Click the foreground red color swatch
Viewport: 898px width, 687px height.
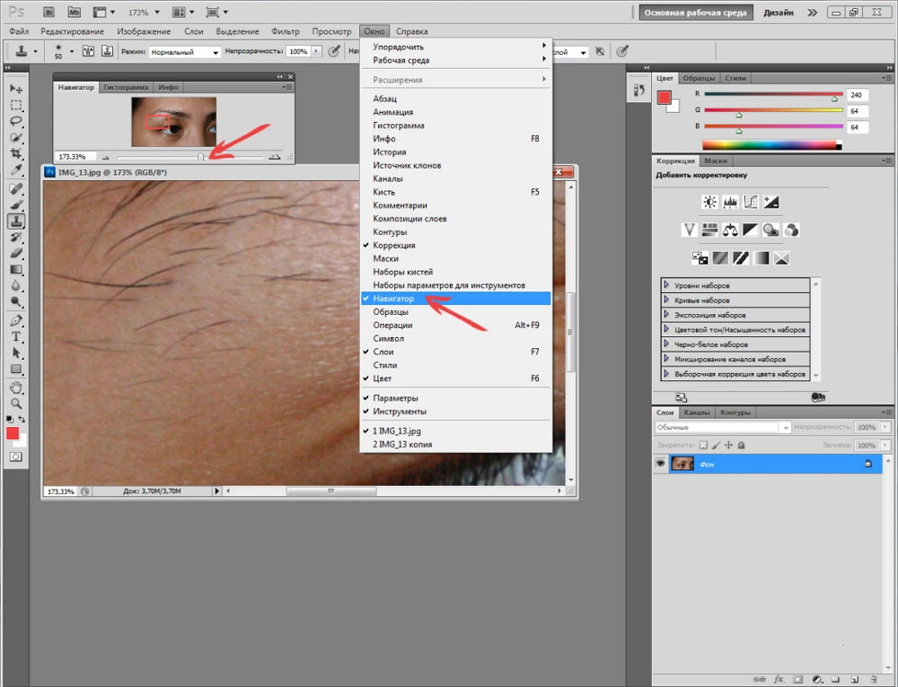click(x=13, y=433)
